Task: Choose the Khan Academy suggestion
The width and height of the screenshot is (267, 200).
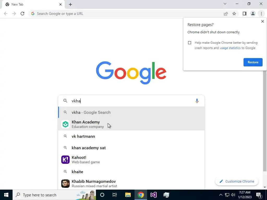Action: tap(131, 124)
